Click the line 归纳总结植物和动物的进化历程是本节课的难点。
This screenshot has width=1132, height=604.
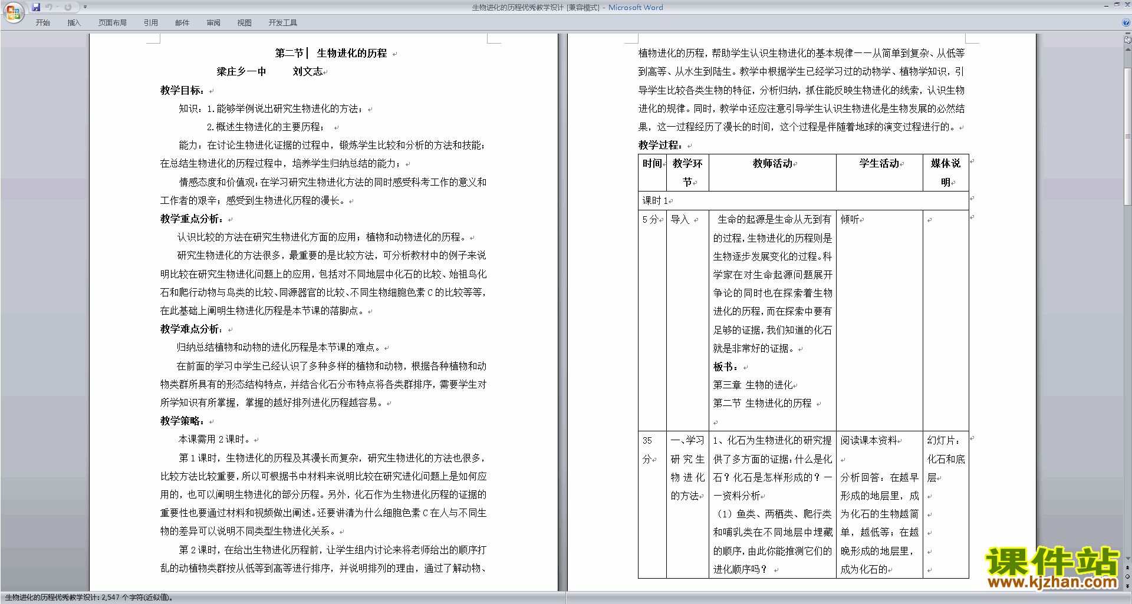coord(279,347)
